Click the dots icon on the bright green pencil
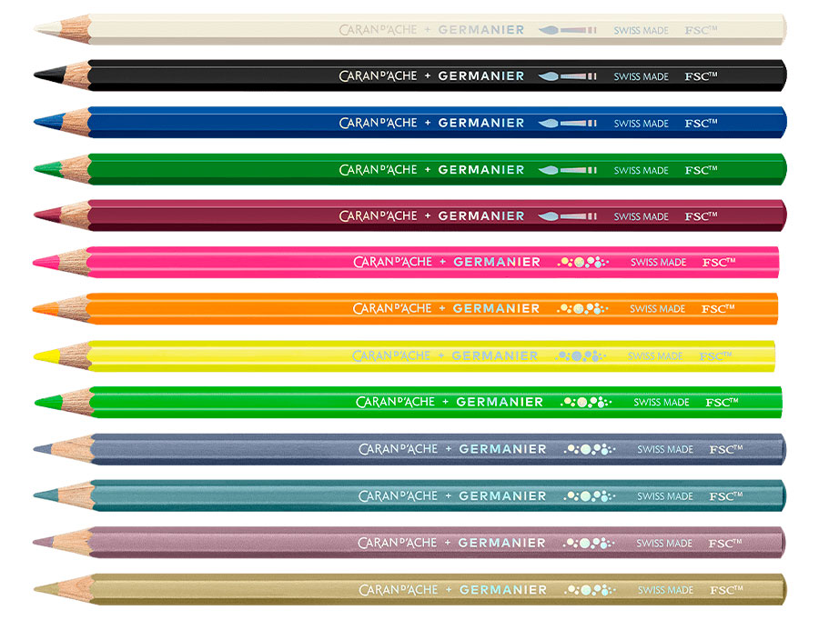This screenshot has width=819, height=620. [x=586, y=402]
